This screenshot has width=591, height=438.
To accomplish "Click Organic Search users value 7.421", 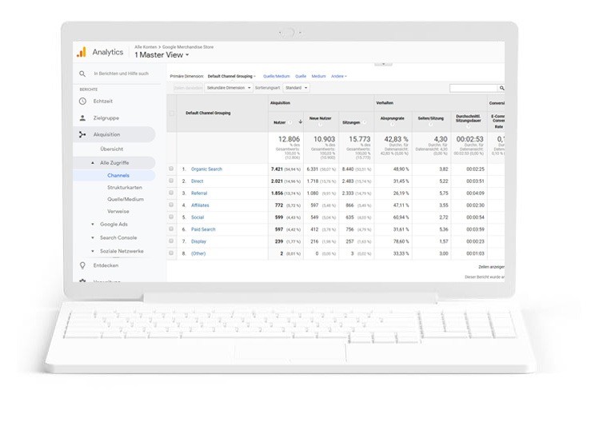I will click(277, 169).
